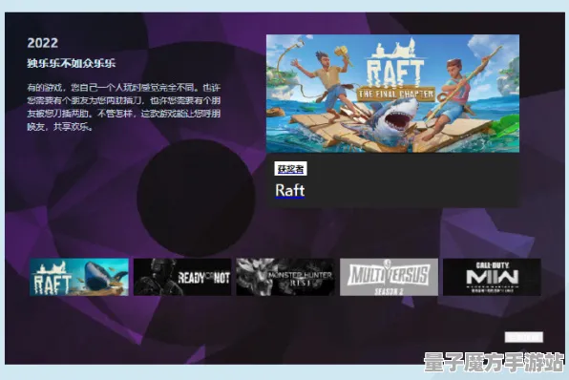Select the Ready or Not nominee thumbnail

[x=182, y=277]
